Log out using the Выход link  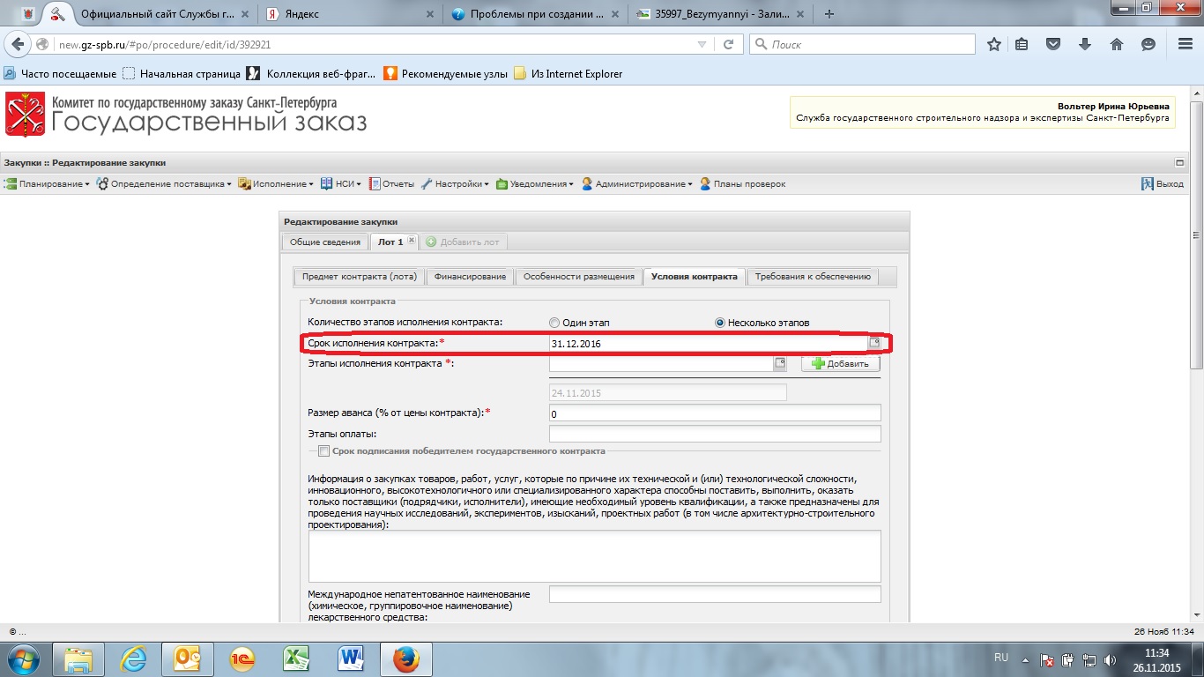[1163, 184]
